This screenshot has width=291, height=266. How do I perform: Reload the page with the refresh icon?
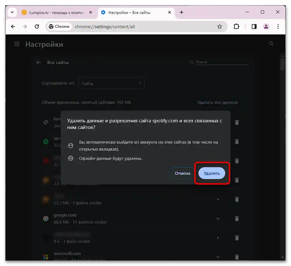[x=37, y=27]
